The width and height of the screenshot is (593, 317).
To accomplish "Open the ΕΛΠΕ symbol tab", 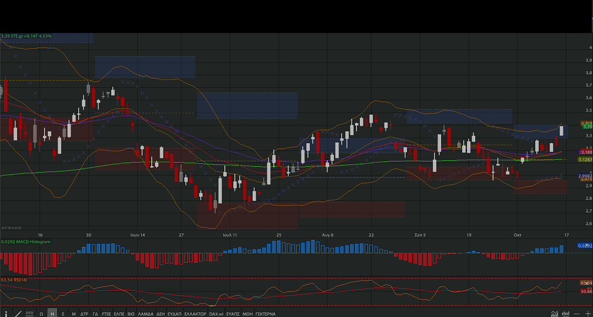I will tap(119, 313).
